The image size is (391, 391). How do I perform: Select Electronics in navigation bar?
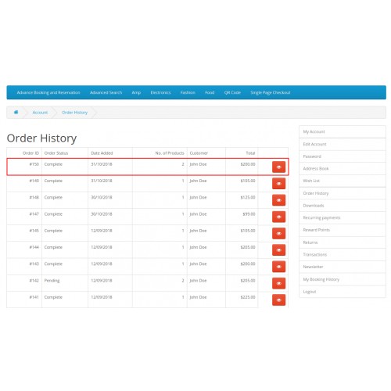[160, 92]
